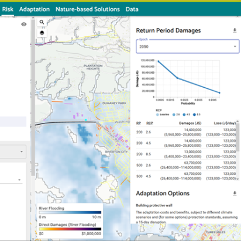
Task: Go to the Data tab
Action: 132,9
